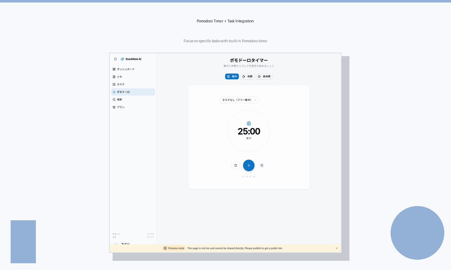This screenshot has height=270, width=451.
Task: Dismiss the Preview mode banner
Action: tap(336, 248)
